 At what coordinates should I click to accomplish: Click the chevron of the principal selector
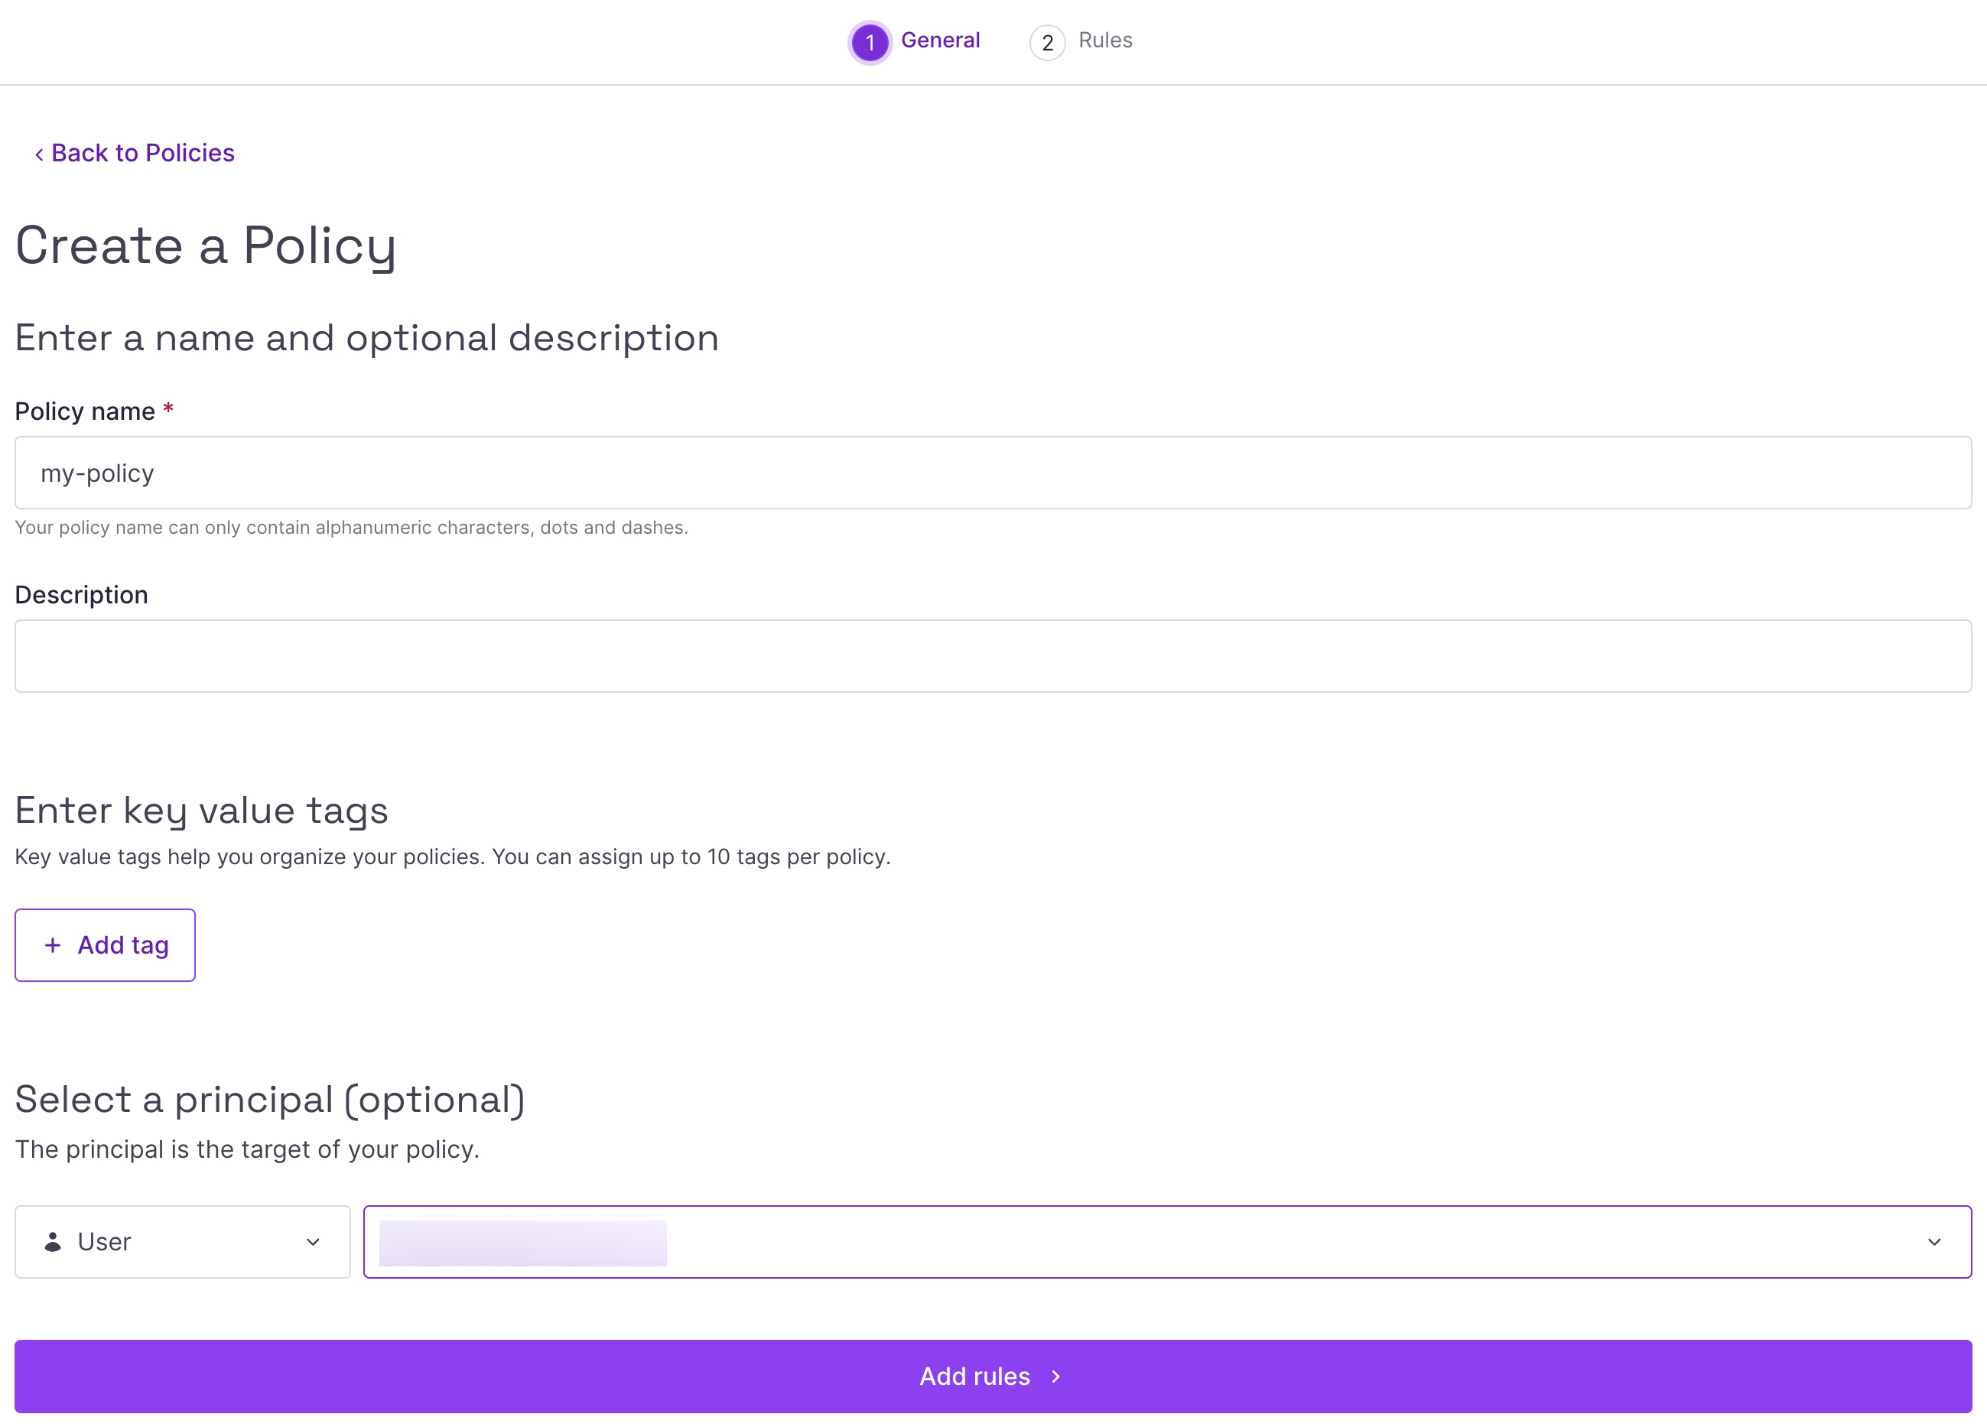click(1933, 1241)
